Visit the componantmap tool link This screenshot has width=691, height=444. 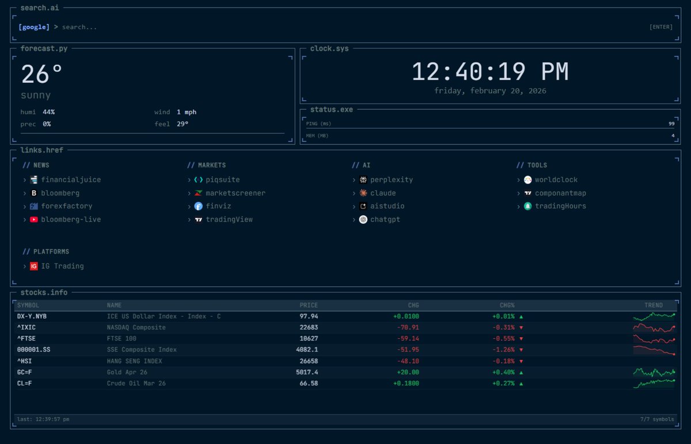coord(560,193)
